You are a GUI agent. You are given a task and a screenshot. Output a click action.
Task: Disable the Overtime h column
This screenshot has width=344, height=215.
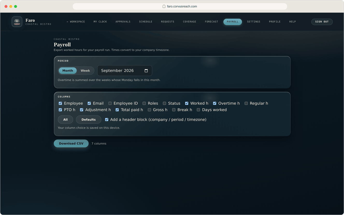pos(214,103)
